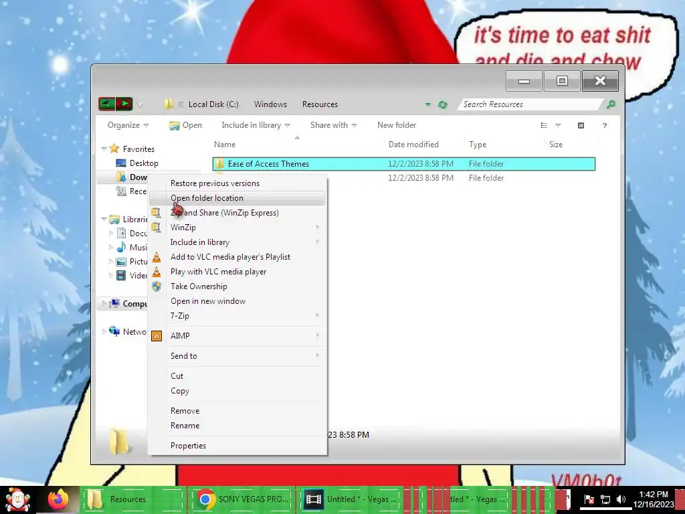Choose Restore previous versions
685x514 pixels.
[x=237, y=183]
